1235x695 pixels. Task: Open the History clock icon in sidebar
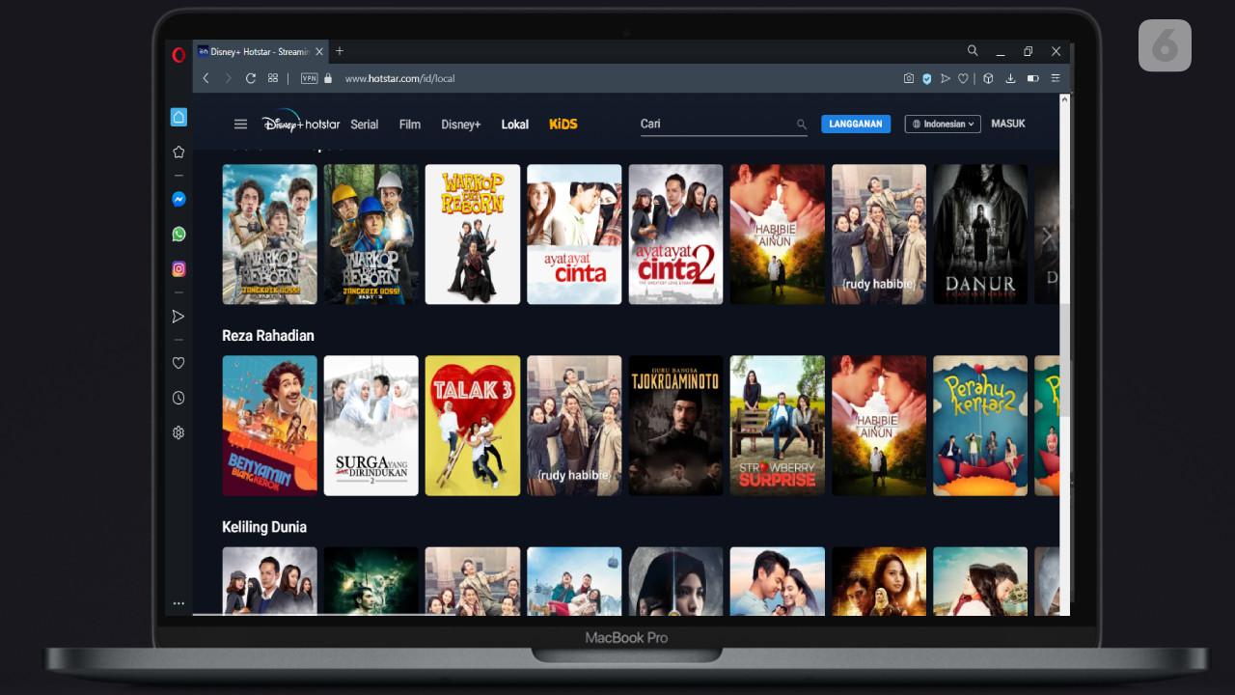click(x=178, y=398)
